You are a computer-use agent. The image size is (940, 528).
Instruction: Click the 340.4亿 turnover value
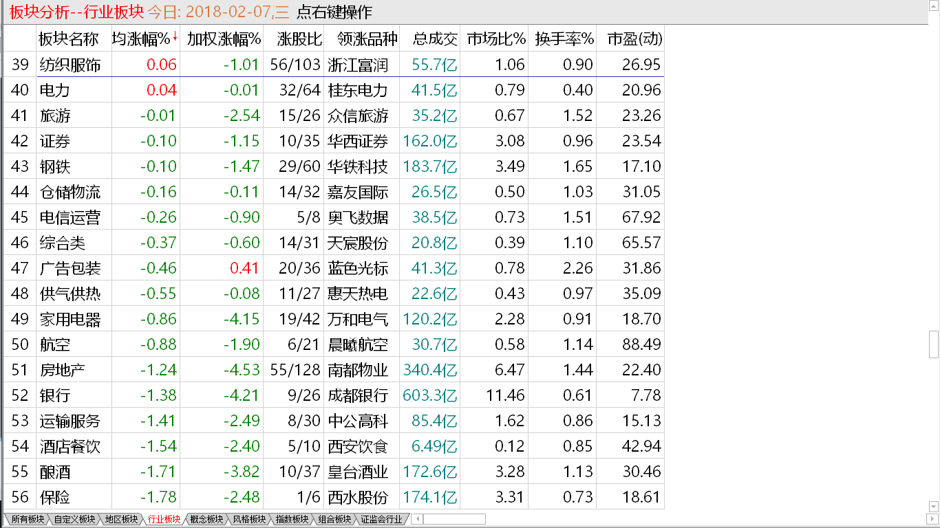(430, 370)
